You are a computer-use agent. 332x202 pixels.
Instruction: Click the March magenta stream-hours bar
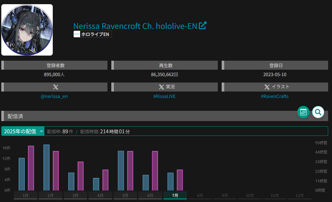coord(81,176)
